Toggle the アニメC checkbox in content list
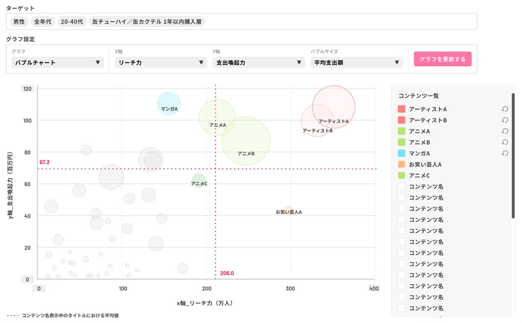The height and width of the screenshot is (323, 522). tap(402, 175)
